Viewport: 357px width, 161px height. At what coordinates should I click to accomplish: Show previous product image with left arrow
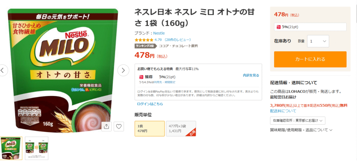3,70
